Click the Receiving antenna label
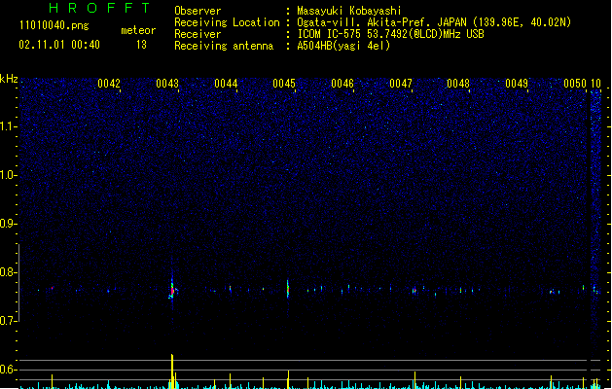This screenshot has width=612, height=389. 224,46
